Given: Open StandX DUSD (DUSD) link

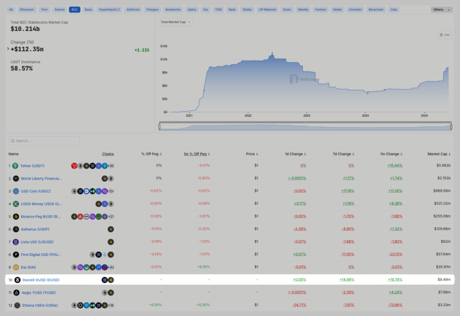Looking at the screenshot, I should (41, 280).
